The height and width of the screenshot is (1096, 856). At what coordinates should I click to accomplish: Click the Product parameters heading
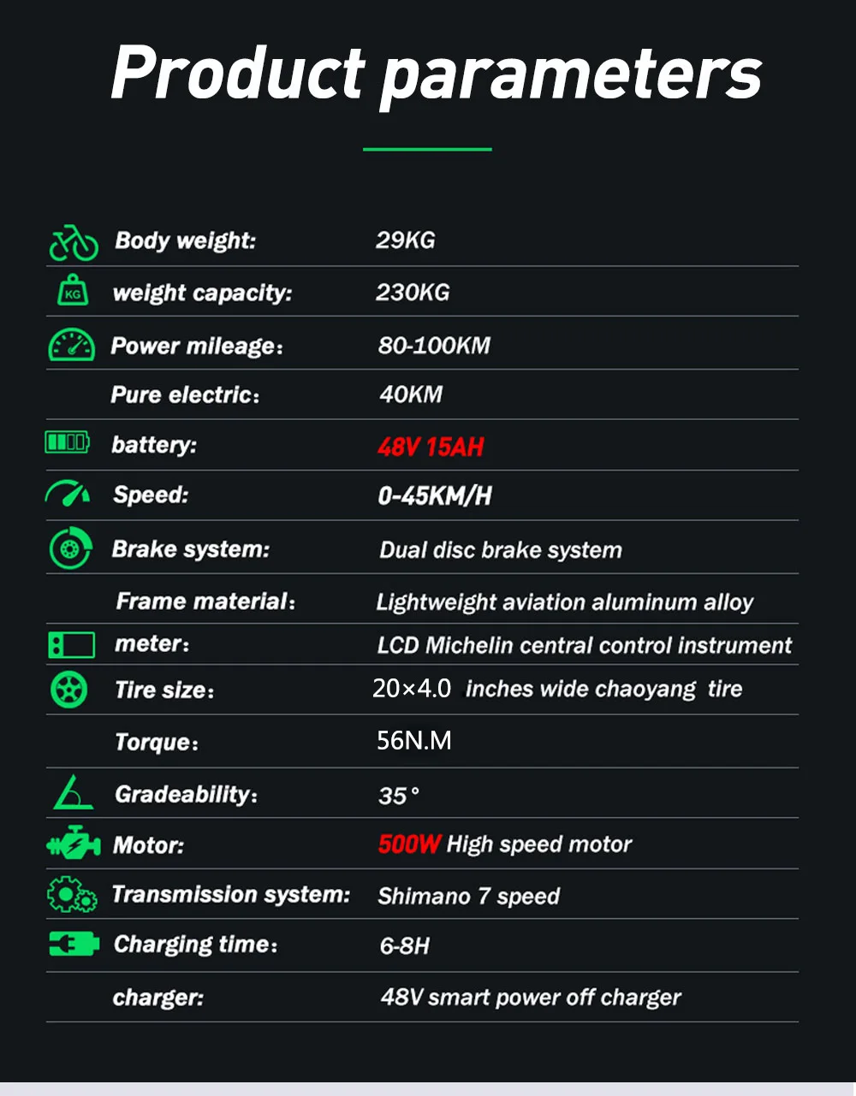[x=436, y=74]
